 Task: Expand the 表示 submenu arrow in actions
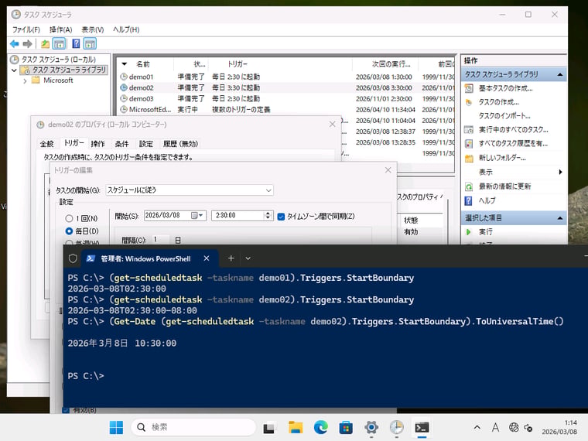(561, 172)
